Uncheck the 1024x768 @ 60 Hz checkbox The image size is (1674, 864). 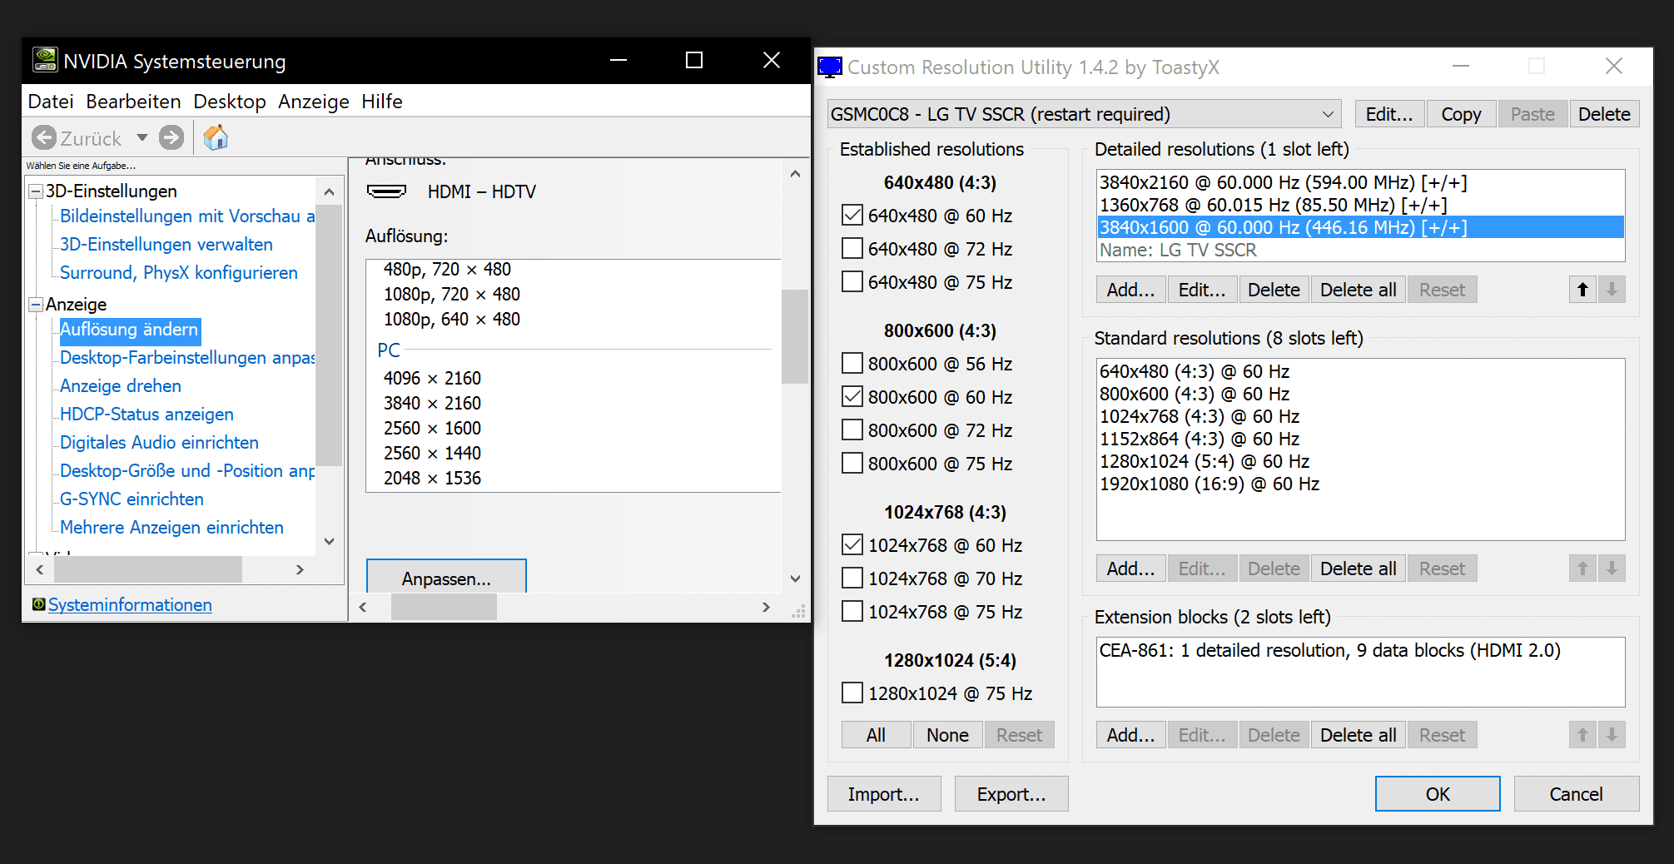point(852,545)
